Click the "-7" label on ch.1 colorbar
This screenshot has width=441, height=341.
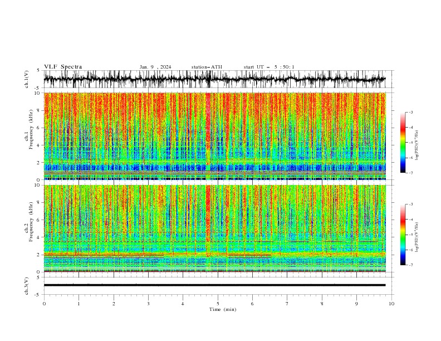(411, 173)
